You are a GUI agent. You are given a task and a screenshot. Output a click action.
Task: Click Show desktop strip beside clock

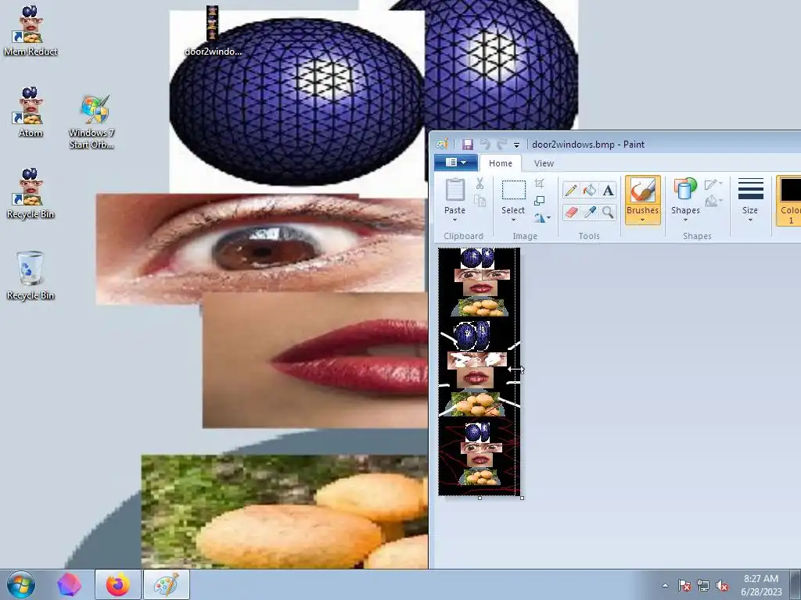797,584
